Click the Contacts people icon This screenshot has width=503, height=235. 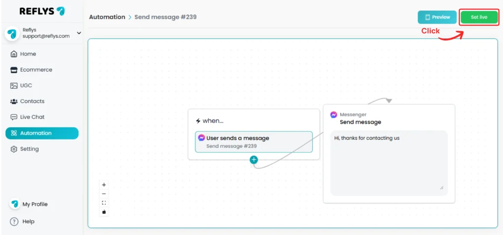click(x=14, y=101)
